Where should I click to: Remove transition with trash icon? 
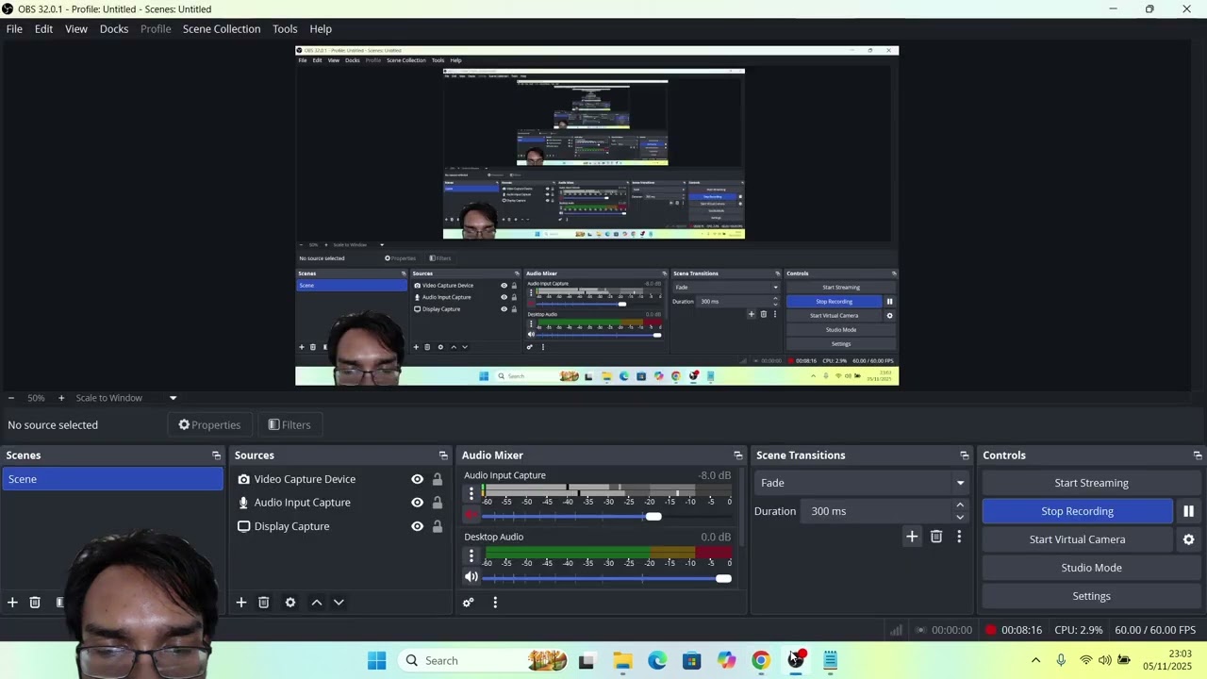[x=936, y=537]
